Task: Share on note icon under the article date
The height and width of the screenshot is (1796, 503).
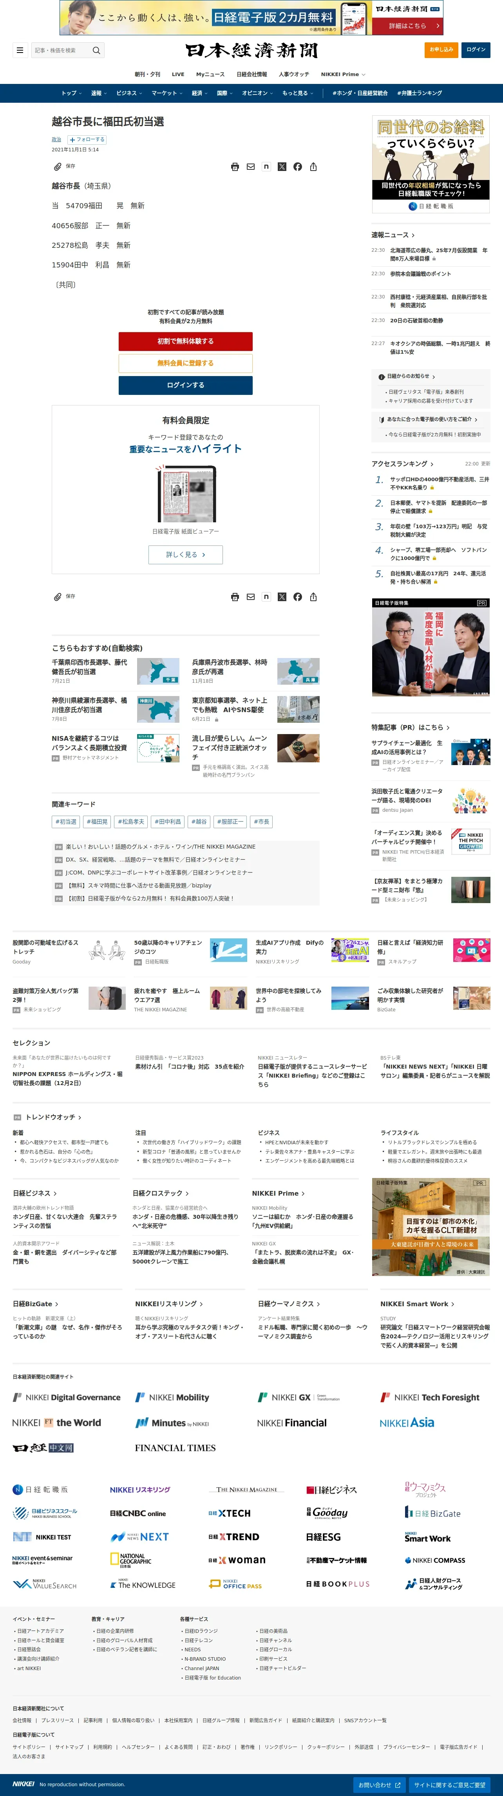Action: click(266, 167)
